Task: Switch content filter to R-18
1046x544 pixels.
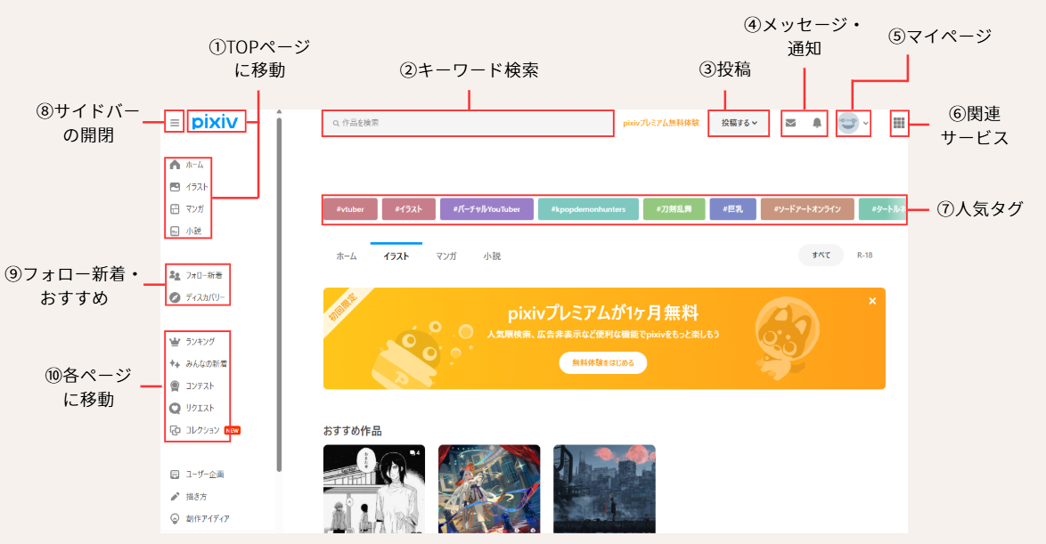Action: 864,256
